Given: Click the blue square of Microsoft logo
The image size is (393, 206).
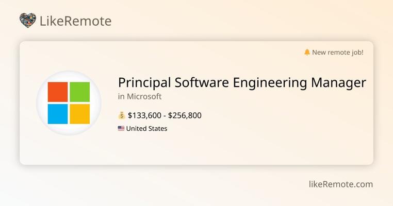Looking at the screenshot, I should coord(58,114).
